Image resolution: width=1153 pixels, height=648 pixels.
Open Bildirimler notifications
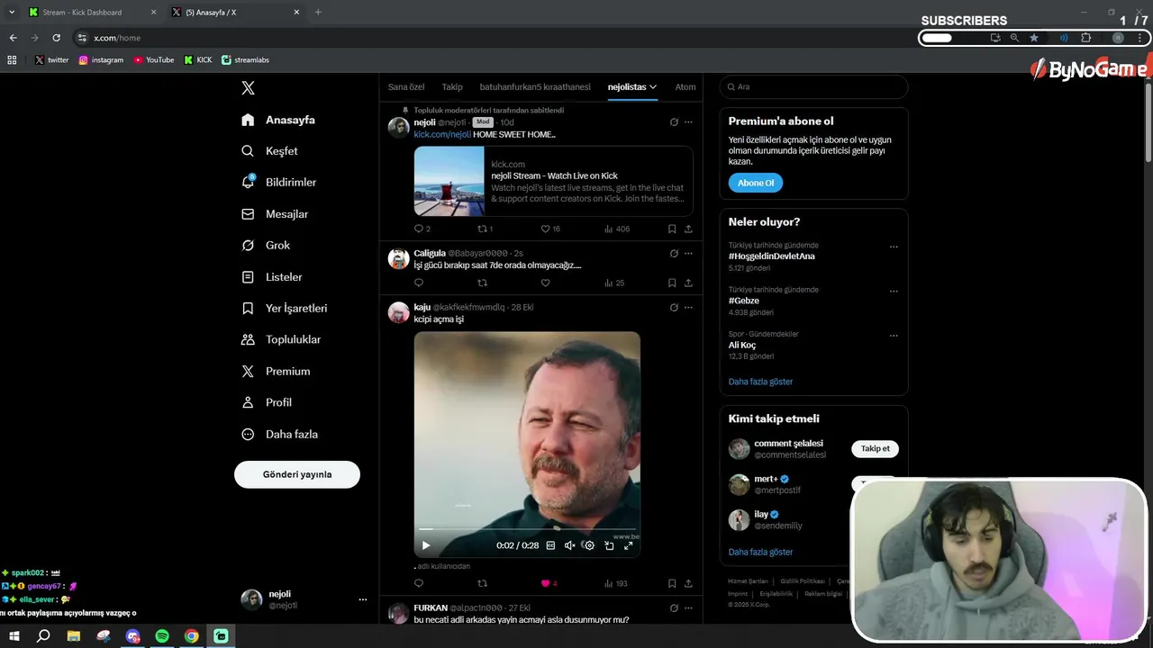pos(279,182)
